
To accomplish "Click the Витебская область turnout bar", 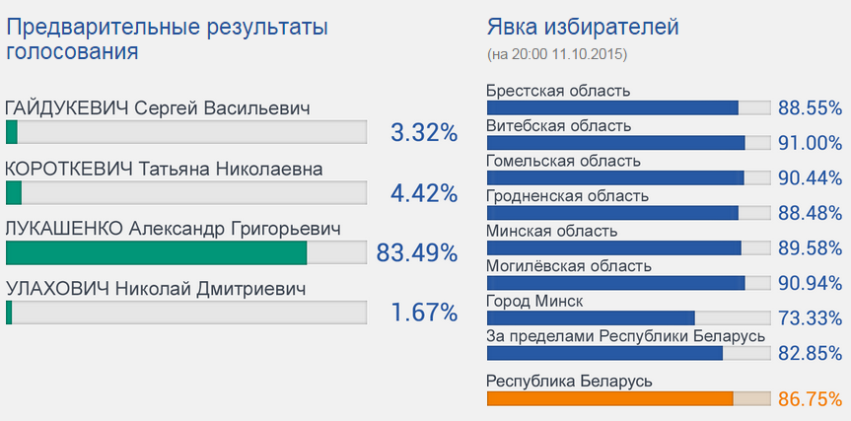I will coord(629,143).
